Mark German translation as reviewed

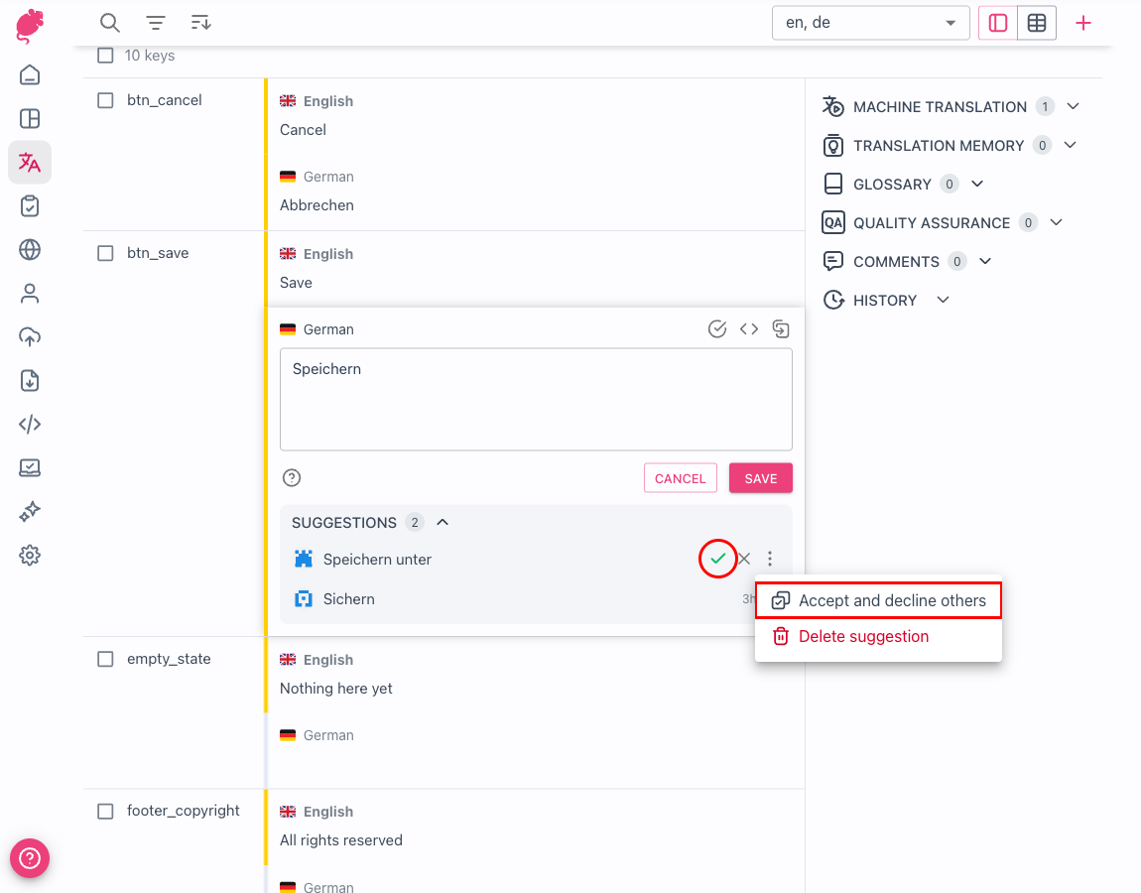point(717,329)
